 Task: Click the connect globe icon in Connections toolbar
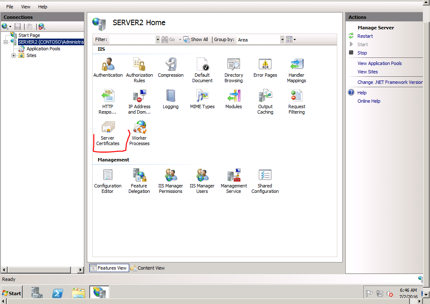(6, 26)
